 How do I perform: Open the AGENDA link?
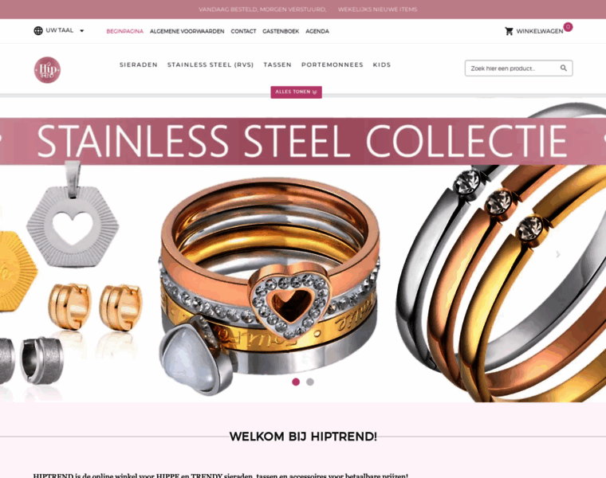pos(317,31)
